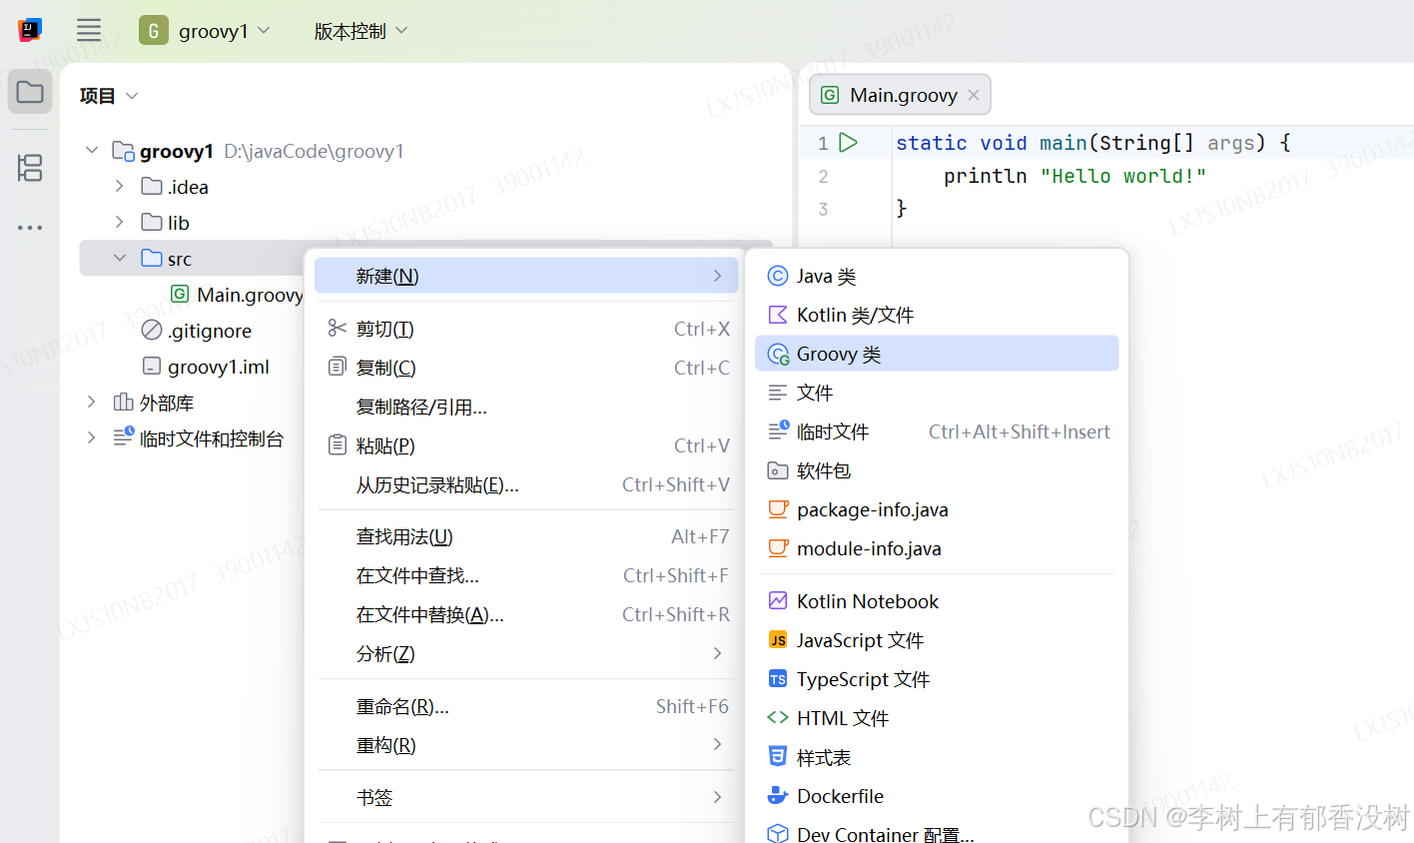
Task: Click the groovy1 project badge icon
Action: click(x=153, y=31)
